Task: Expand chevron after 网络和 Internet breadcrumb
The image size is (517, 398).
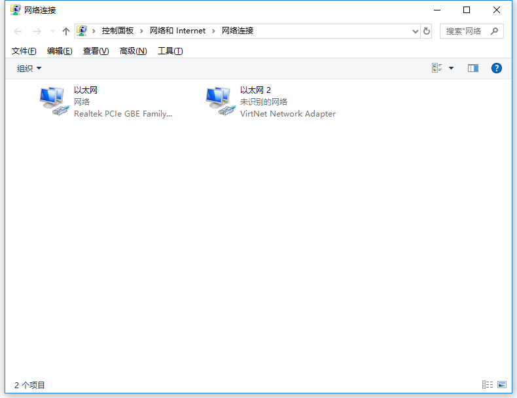Action: click(x=213, y=31)
